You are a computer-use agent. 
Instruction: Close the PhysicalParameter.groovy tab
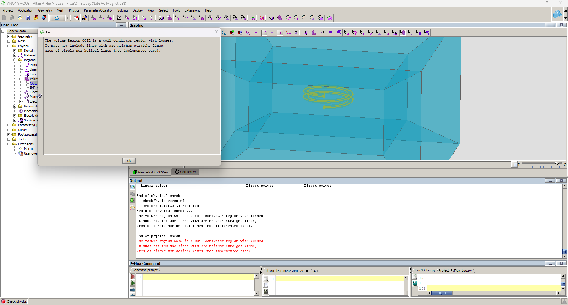pyautogui.click(x=307, y=271)
